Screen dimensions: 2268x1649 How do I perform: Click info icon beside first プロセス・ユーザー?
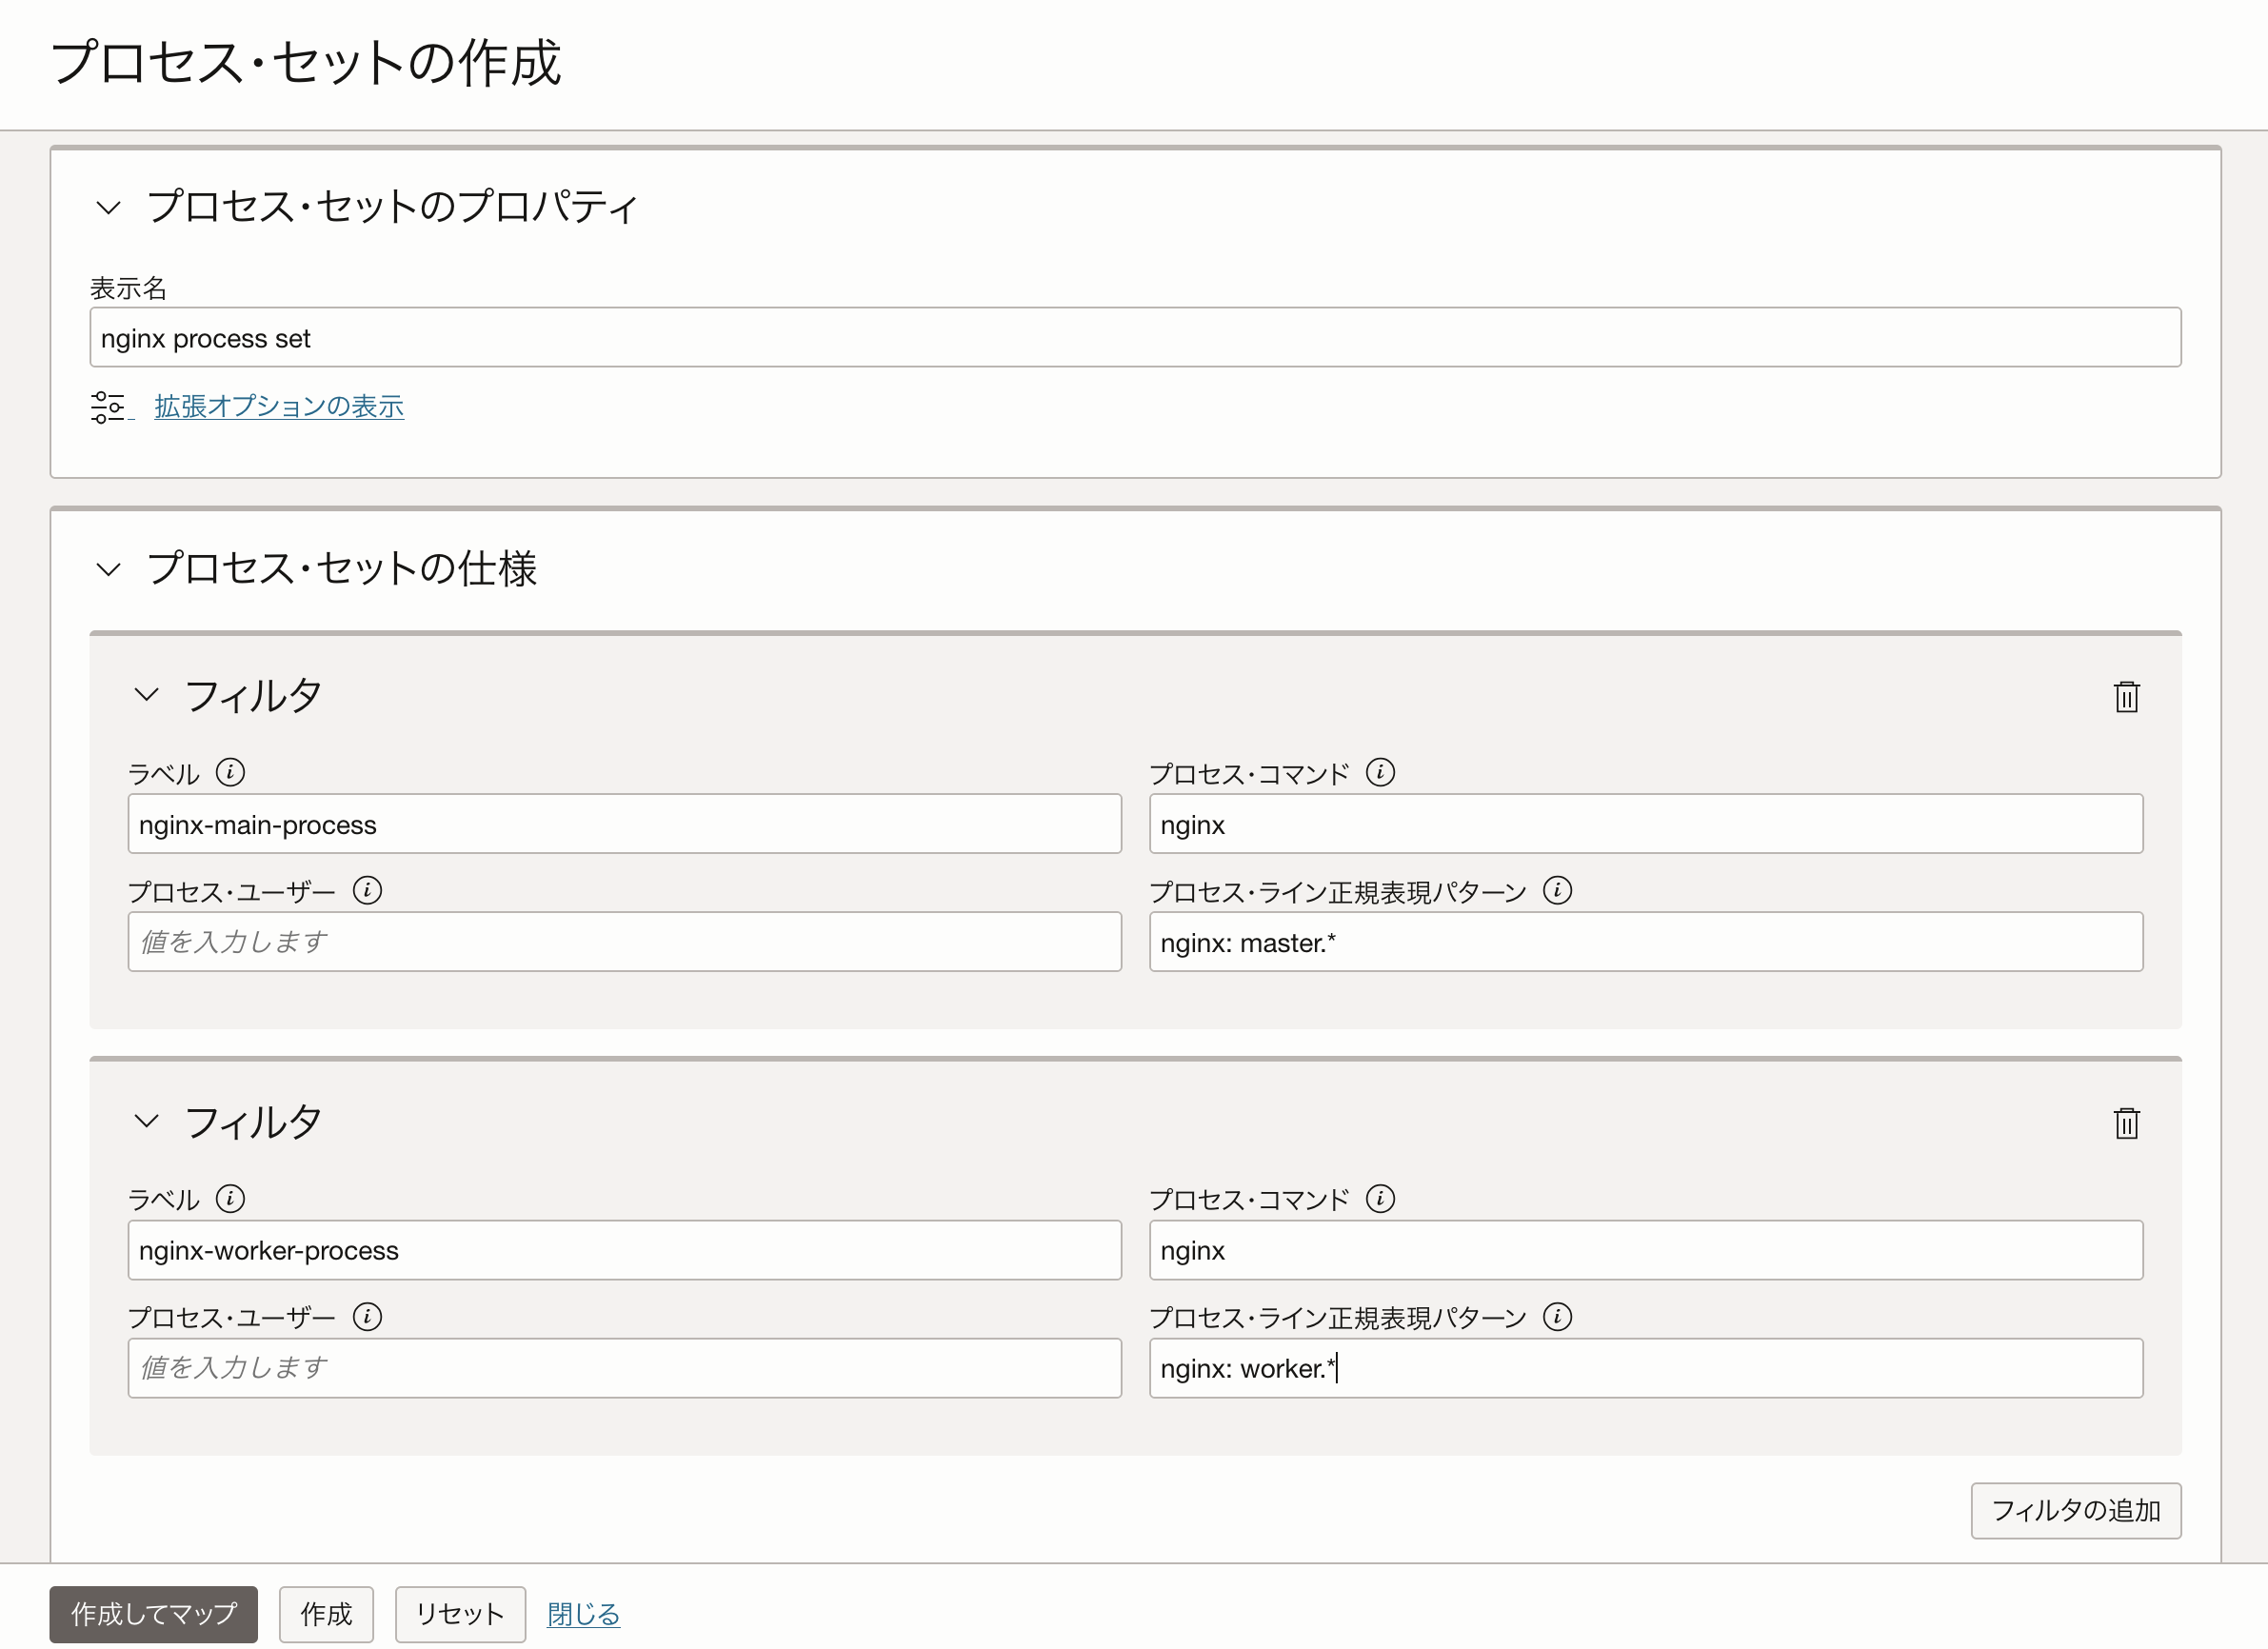[x=367, y=890]
